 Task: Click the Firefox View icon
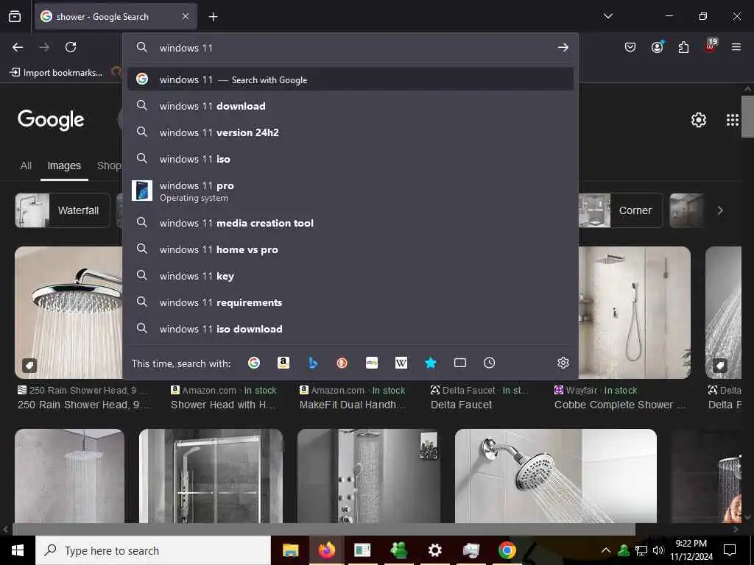(15, 16)
